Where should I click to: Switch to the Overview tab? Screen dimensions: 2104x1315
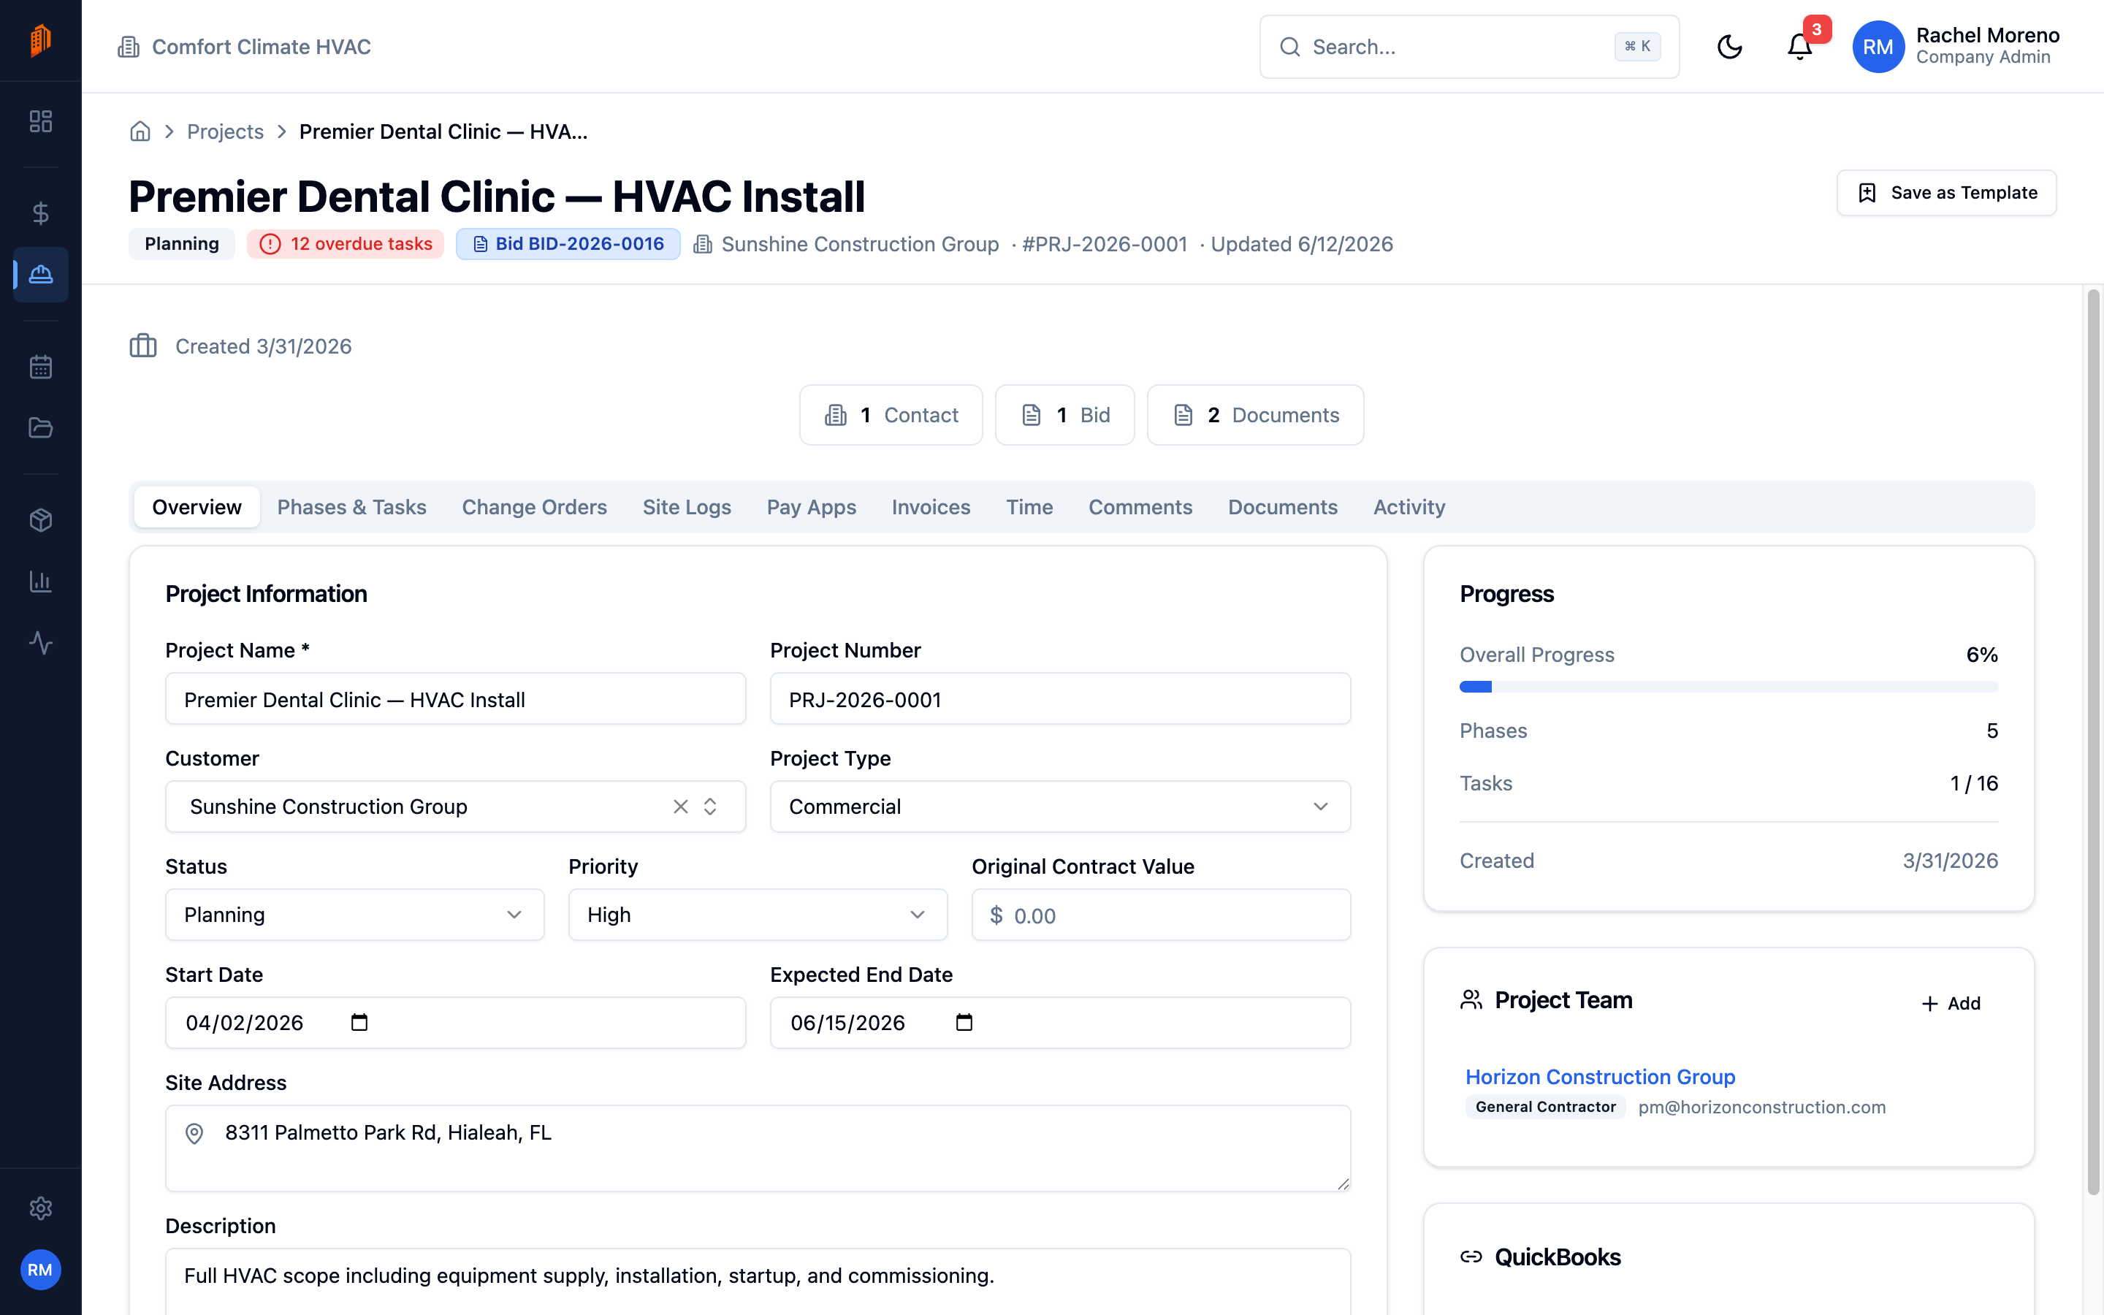coord(197,507)
